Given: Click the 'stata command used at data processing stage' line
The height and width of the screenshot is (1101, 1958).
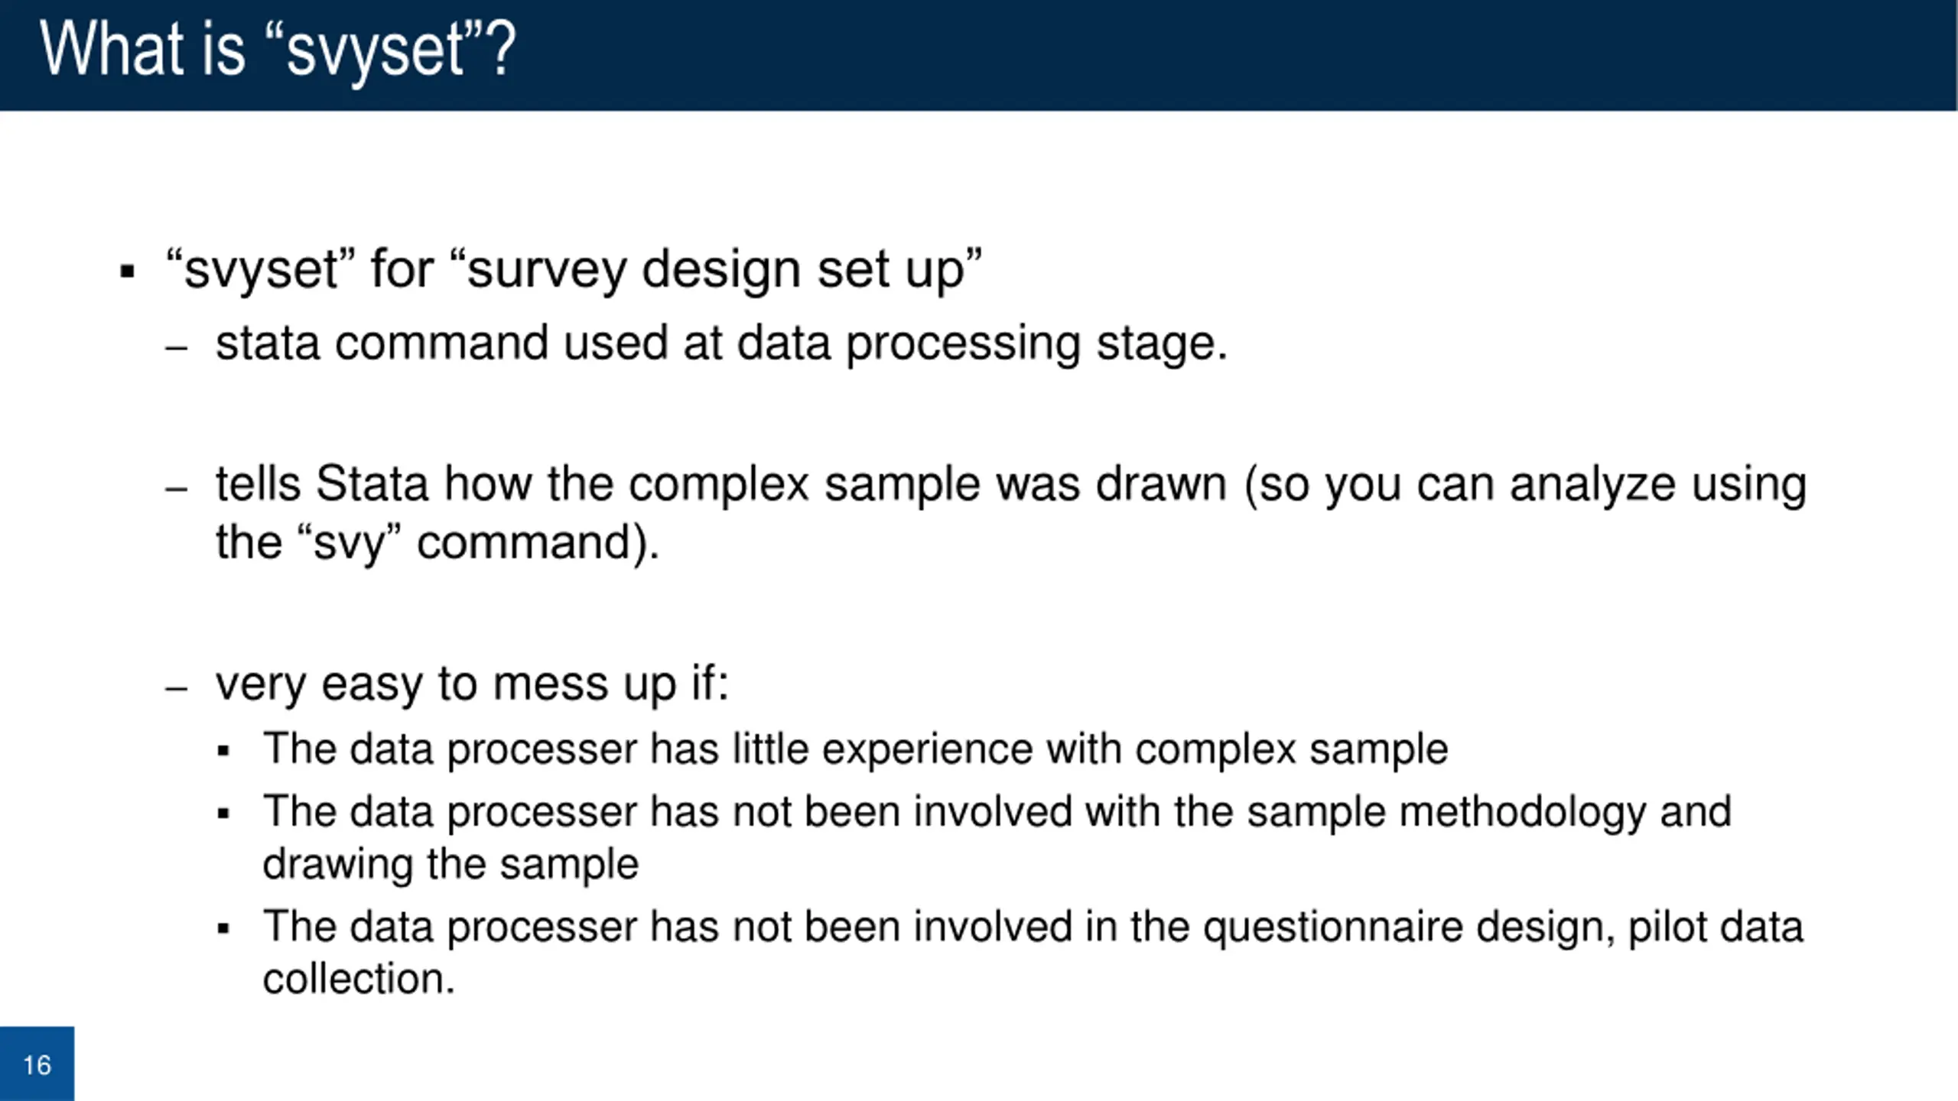Looking at the screenshot, I should pos(721,344).
